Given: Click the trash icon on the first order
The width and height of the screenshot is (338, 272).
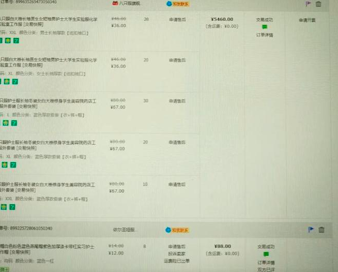Looking at the screenshot, I should click(x=319, y=4).
